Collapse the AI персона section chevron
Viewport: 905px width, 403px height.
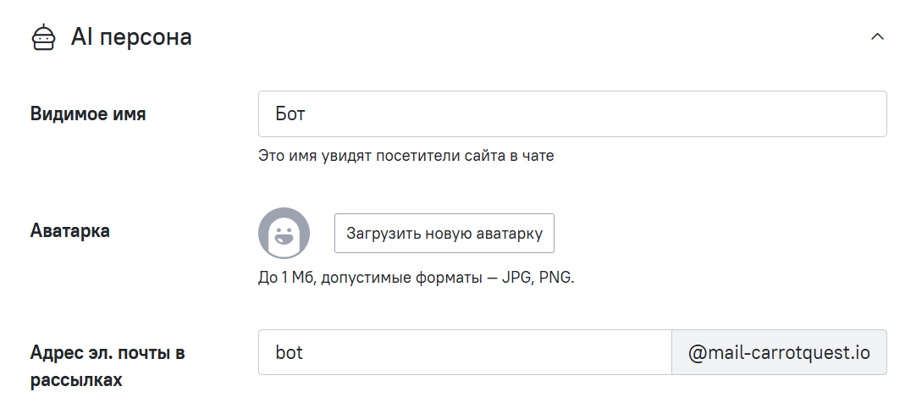coord(877,37)
